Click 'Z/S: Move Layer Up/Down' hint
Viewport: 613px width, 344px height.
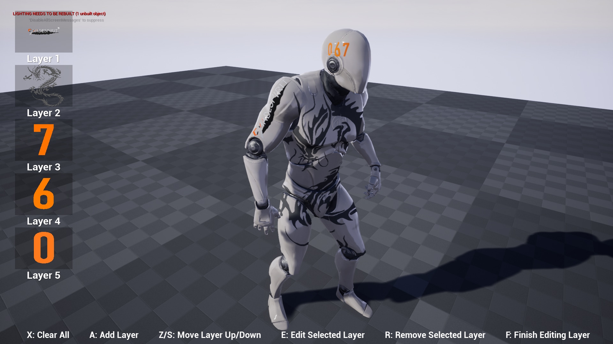210,335
